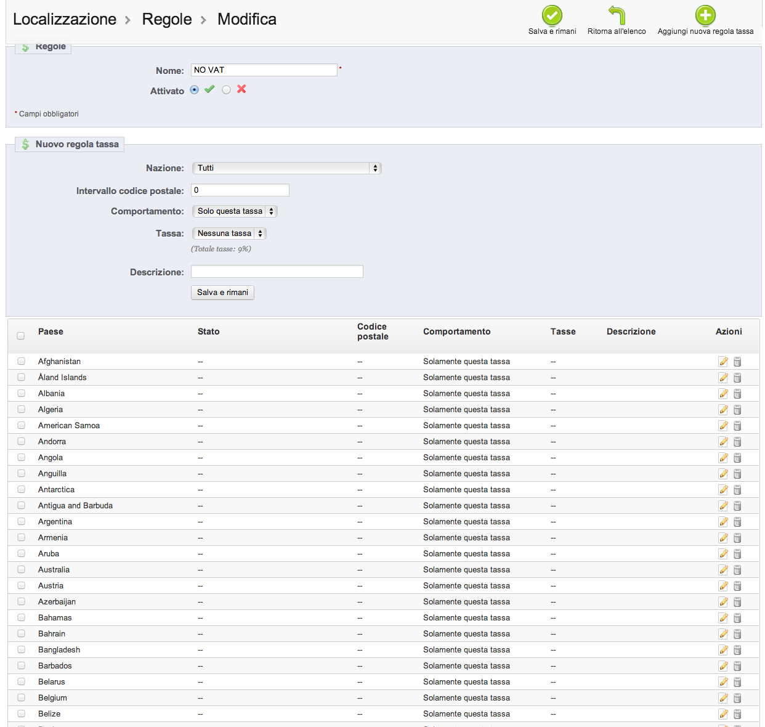Edit the Bahrain tax rule

(723, 634)
